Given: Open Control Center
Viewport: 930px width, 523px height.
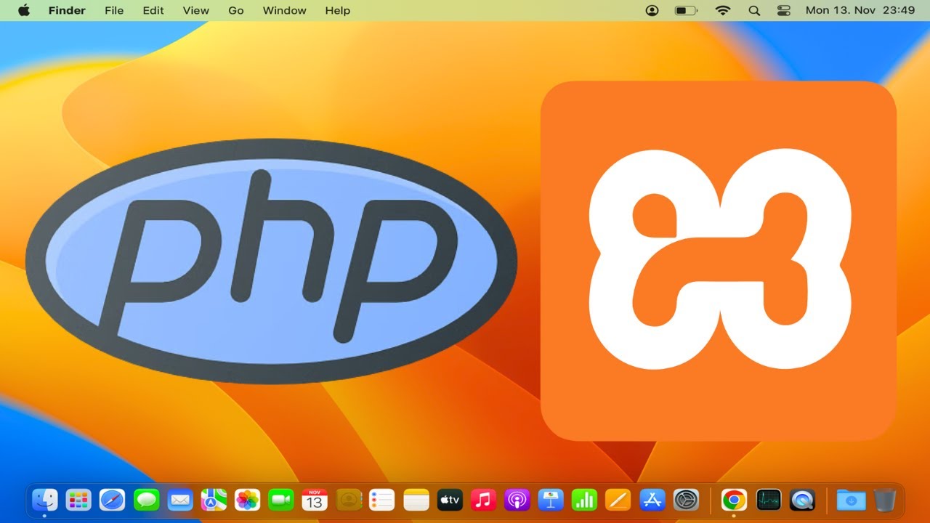Looking at the screenshot, I should point(783,11).
